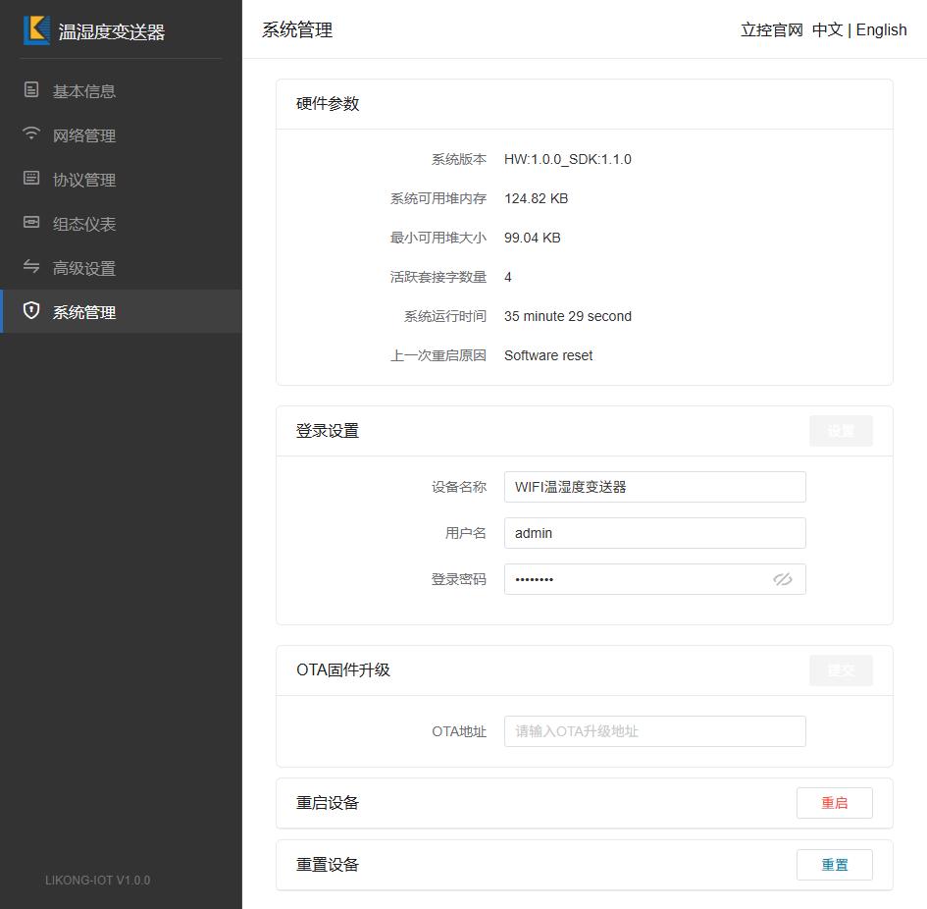The height and width of the screenshot is (909, 927).
Task: Click the 99.04 KB minimum heap value
Action: click(532, 238)
